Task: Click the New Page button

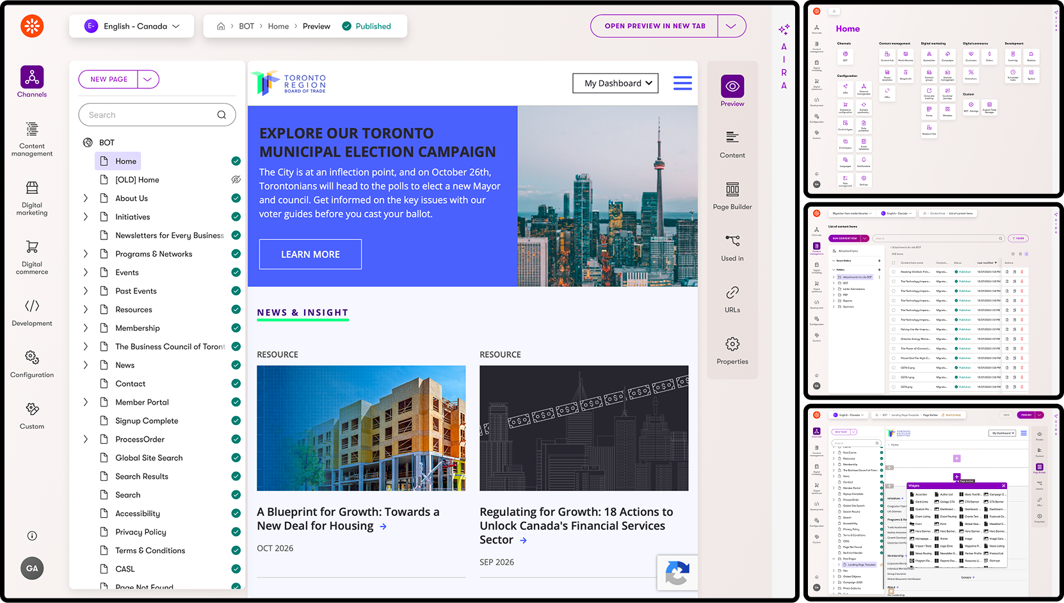Action: click(x=108, y=79)
